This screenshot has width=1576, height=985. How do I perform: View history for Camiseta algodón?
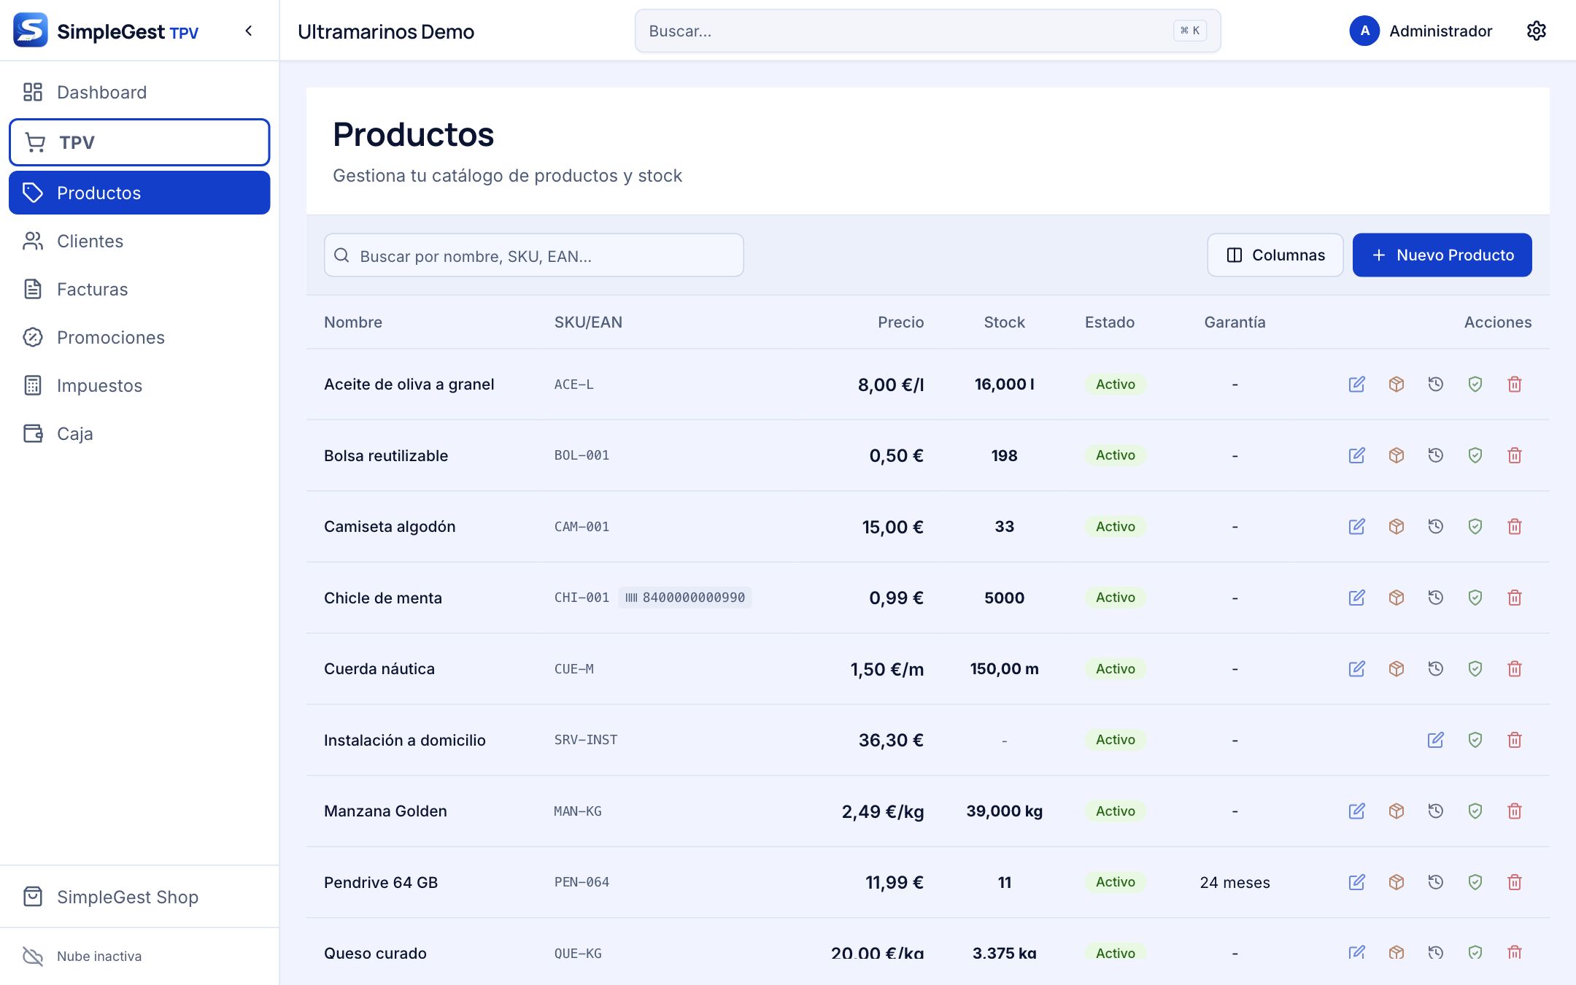[x=1435, y=527]
